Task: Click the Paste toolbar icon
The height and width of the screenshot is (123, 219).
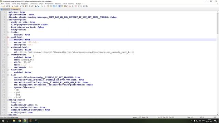Action: (x=26, y=6)
